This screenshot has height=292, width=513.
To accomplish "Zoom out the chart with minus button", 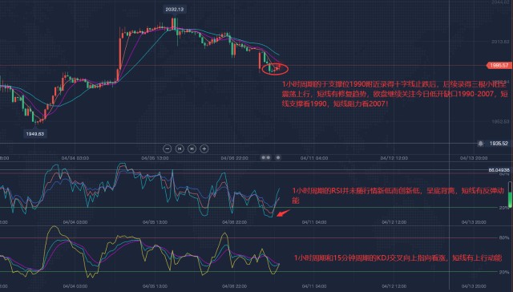I will [x=168, y=149].
